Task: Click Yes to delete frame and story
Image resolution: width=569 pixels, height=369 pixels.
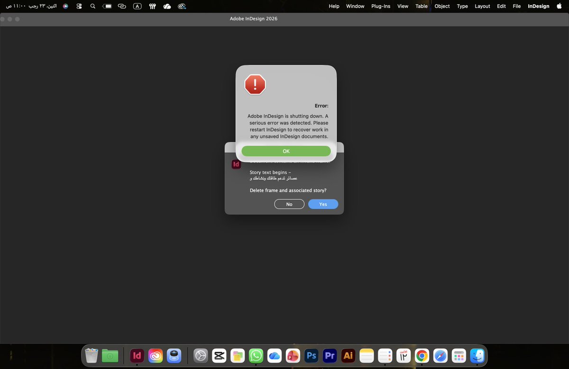Action: coord(323,204)
